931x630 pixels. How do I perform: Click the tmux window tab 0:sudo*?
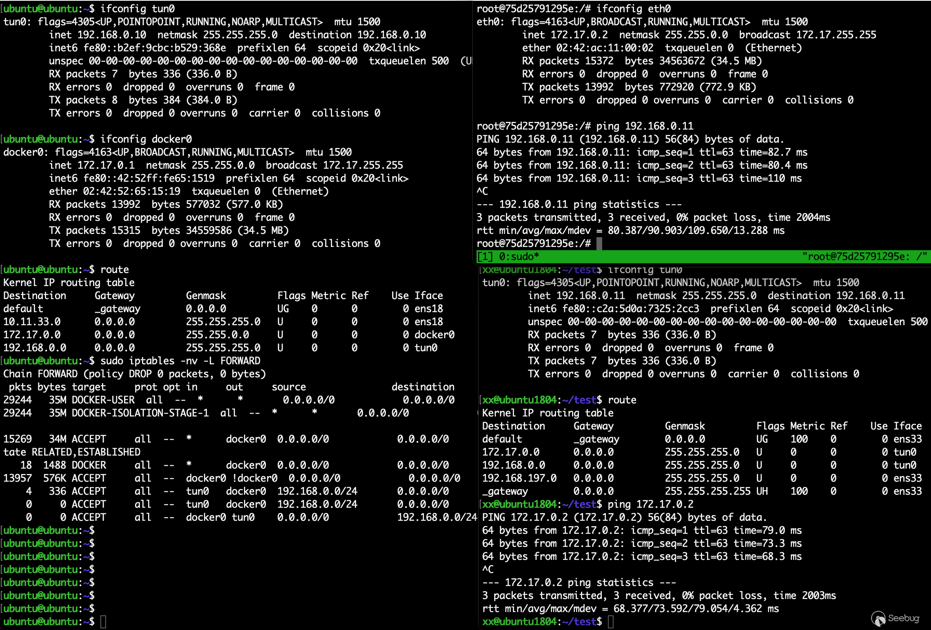[x=519, y=256]
